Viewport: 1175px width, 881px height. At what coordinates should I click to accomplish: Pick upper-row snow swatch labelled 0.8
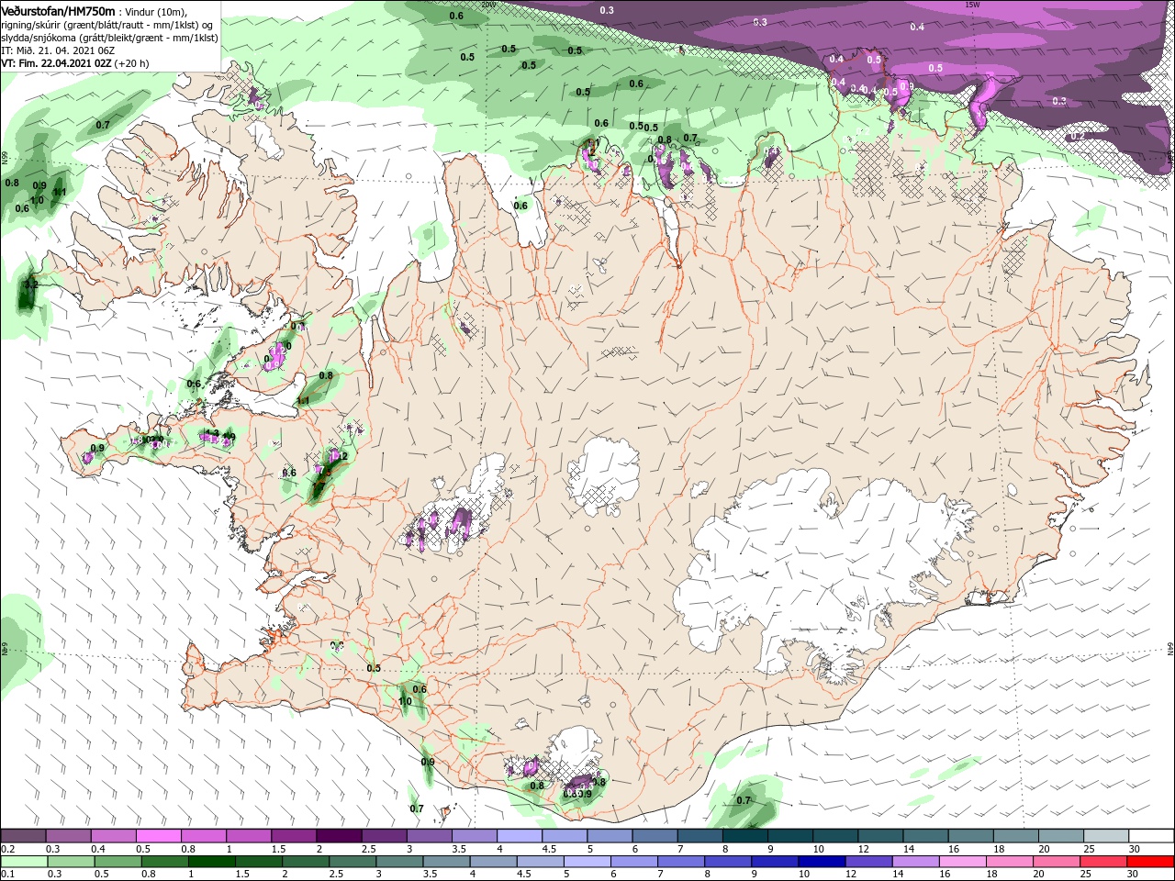[x=204, y=836]
